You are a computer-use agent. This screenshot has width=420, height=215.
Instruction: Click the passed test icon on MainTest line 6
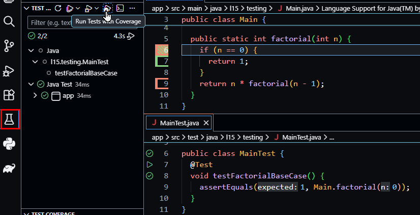[x=149, y=153]
